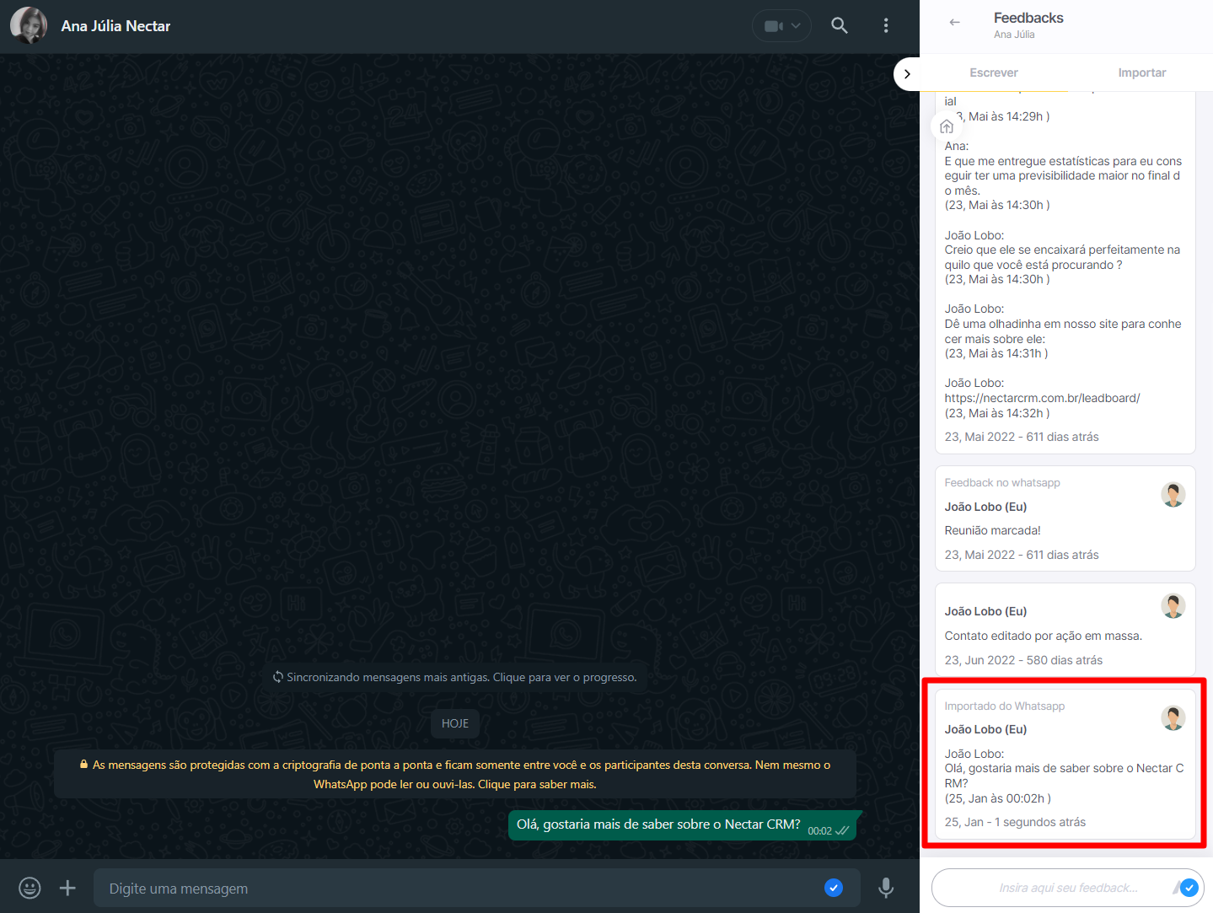Click avatar on Contato editado feedback card

1173,605
